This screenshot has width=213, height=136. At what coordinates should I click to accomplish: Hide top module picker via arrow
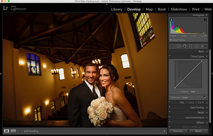coord(106,4)
